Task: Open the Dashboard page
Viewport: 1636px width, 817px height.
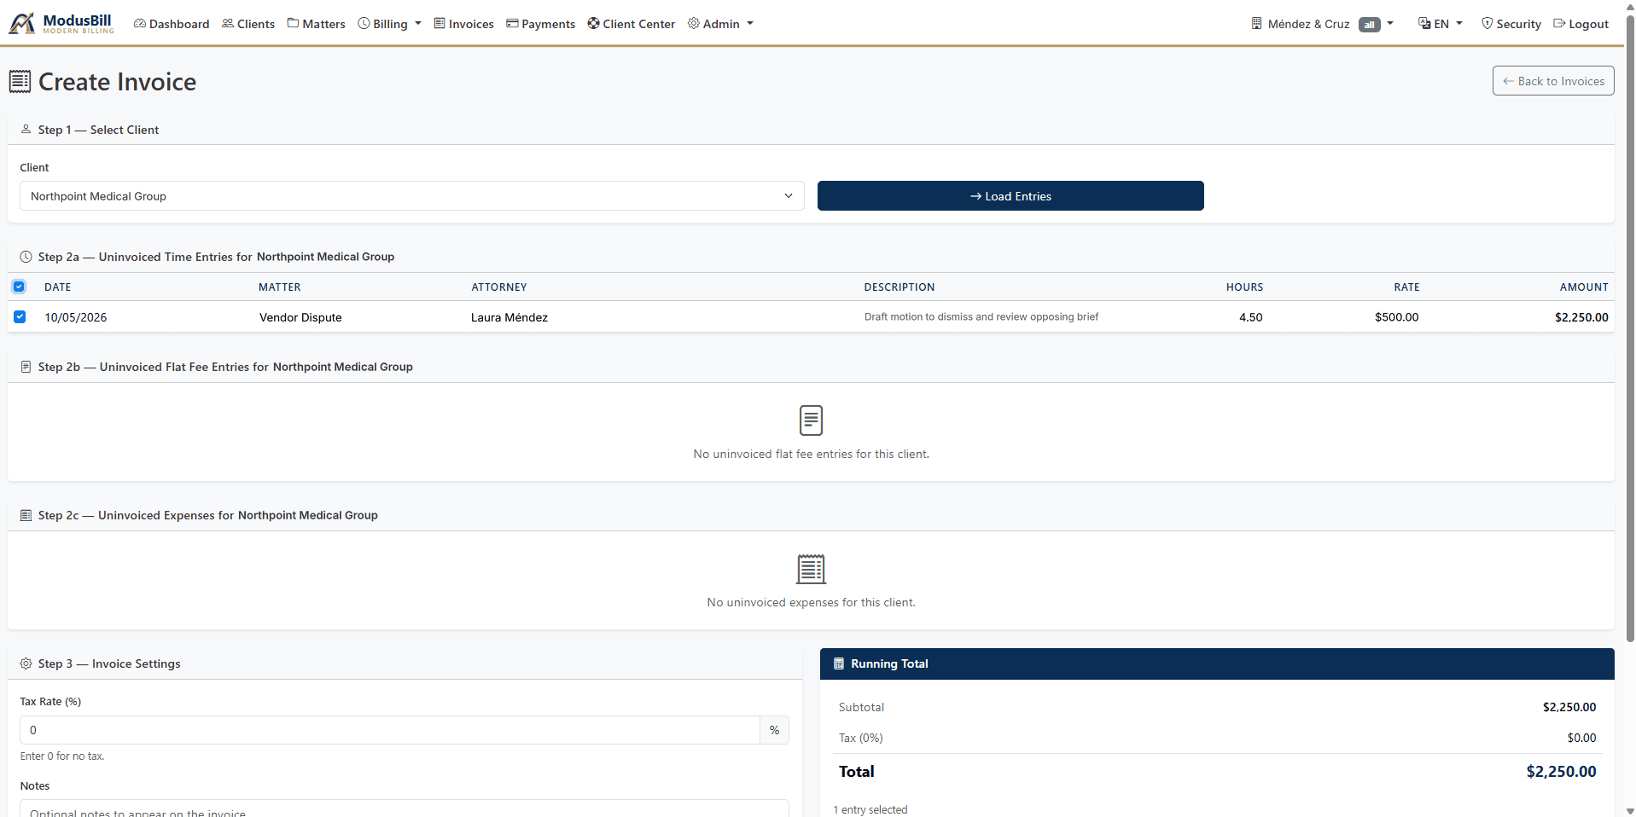Action: 172,24
